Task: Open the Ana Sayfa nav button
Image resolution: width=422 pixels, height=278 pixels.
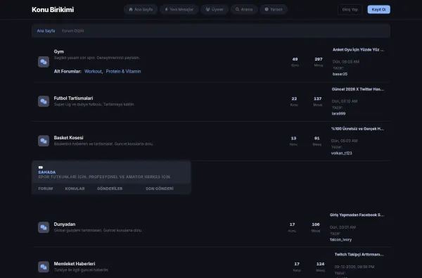Action: click(141, 9)
